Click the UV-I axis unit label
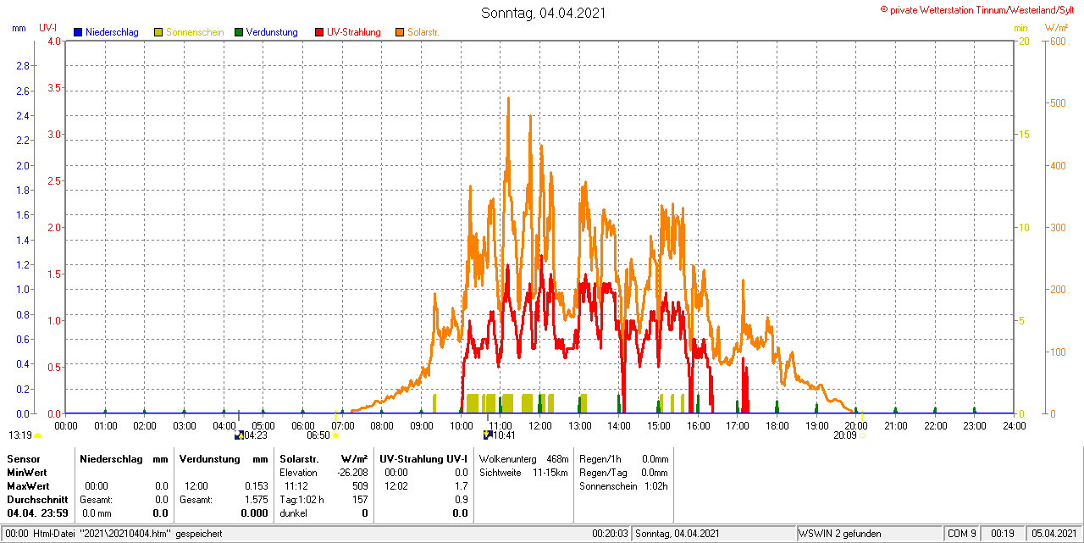The height and width of the screenshot is (543, 1084). (x=48, y=28)
